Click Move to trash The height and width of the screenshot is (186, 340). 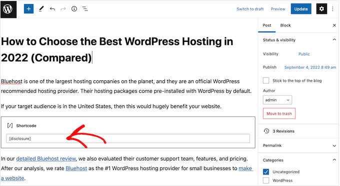click(279, 114)
